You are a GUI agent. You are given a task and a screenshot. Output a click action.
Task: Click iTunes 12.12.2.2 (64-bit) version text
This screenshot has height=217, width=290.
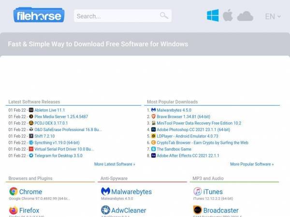213,199
